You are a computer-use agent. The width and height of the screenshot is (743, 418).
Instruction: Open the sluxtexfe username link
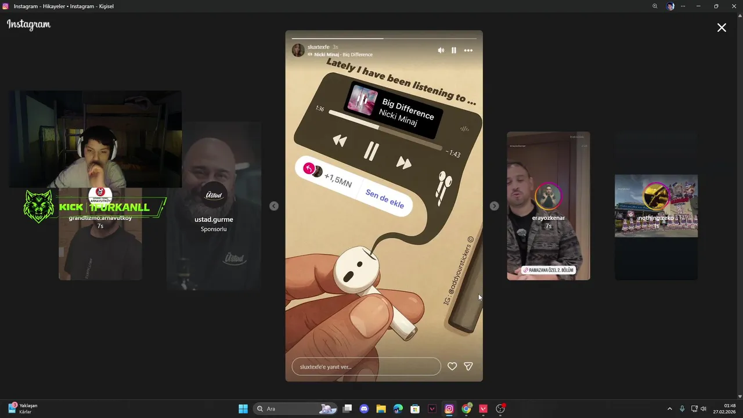tap(318, 47)
